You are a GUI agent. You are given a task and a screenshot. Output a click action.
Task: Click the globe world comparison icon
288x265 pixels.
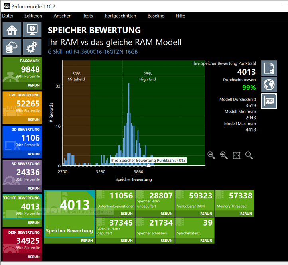point(269,84)
